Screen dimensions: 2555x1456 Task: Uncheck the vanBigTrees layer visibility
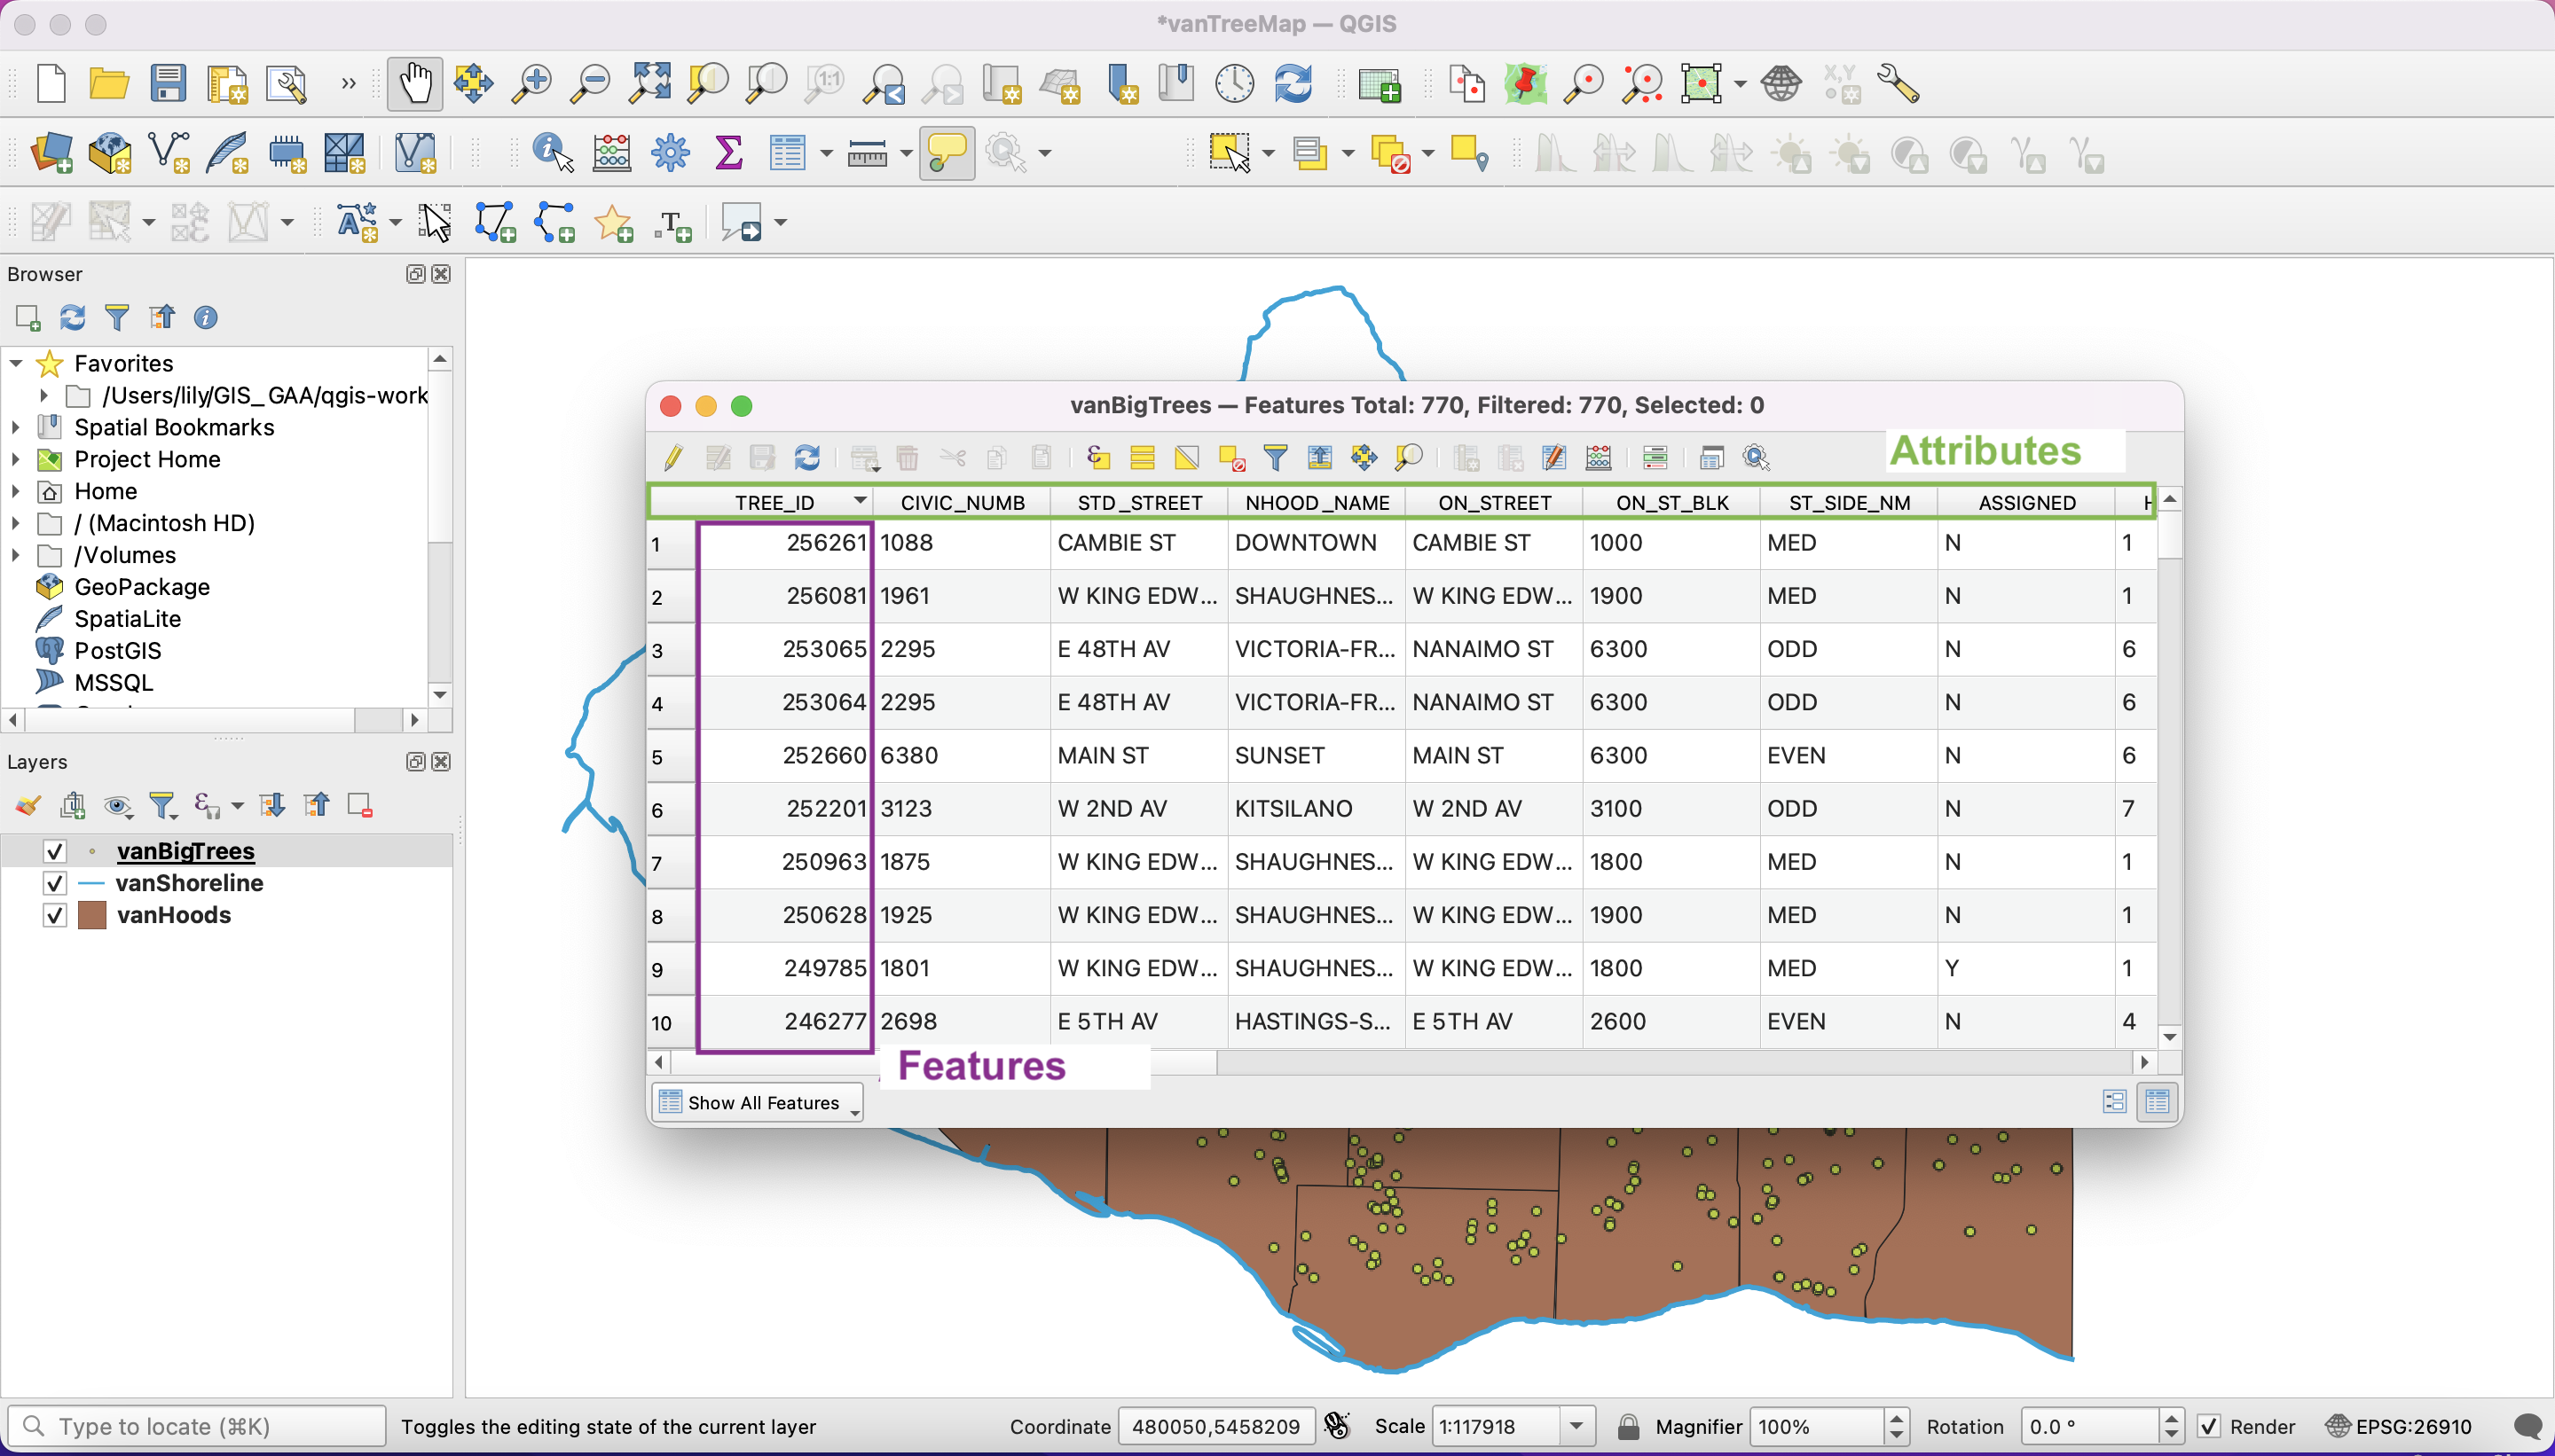pyautogui.click(x=55, y=851)
